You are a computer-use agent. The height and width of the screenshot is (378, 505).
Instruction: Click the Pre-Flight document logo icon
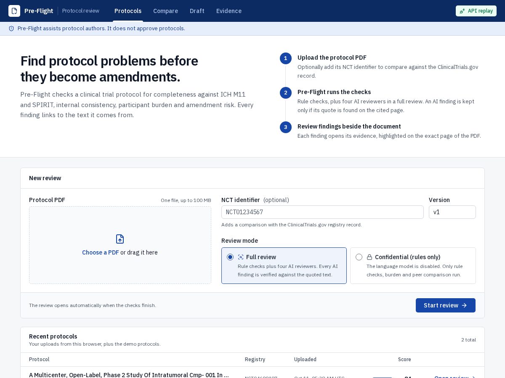tap(14, 11)
